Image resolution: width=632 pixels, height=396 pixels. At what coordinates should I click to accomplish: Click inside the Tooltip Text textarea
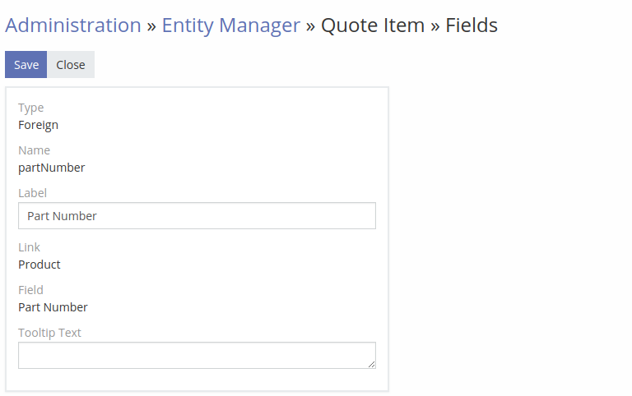click(197, 355)
